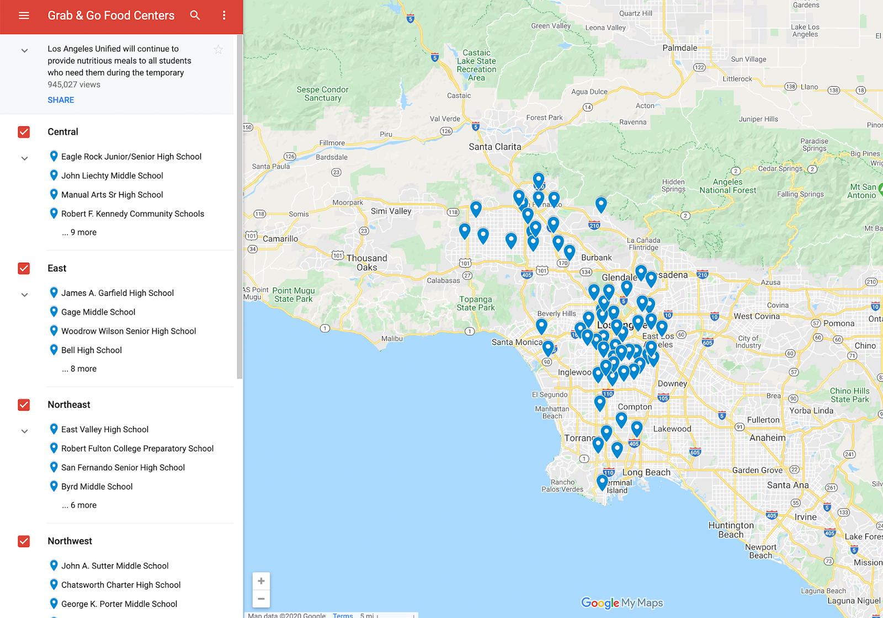
Task: Click the Central layer heading
Action: click(63, 132)
